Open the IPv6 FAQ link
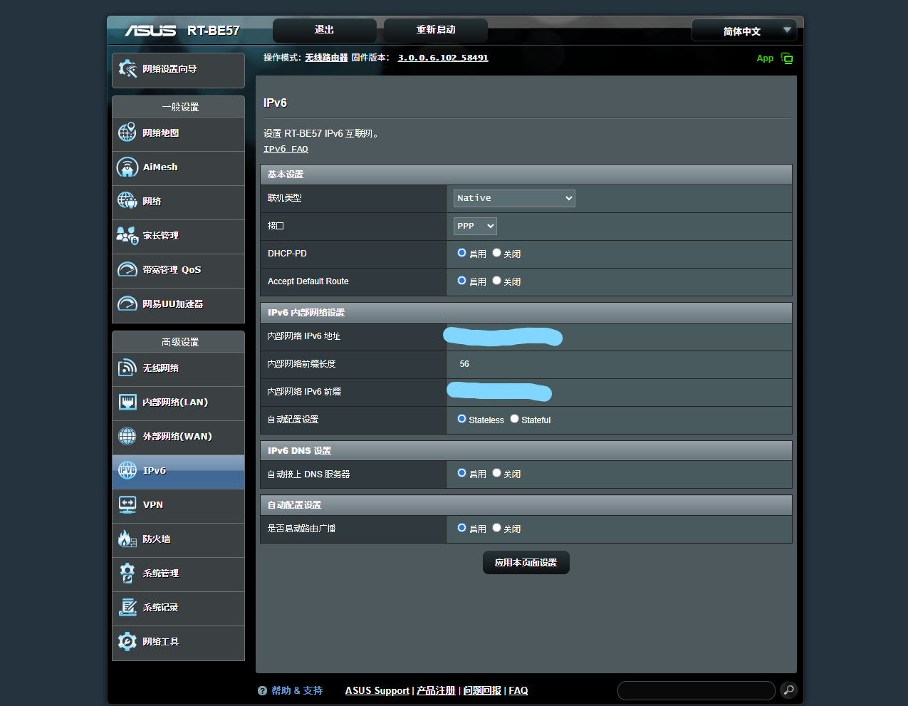 coord(286,148)
